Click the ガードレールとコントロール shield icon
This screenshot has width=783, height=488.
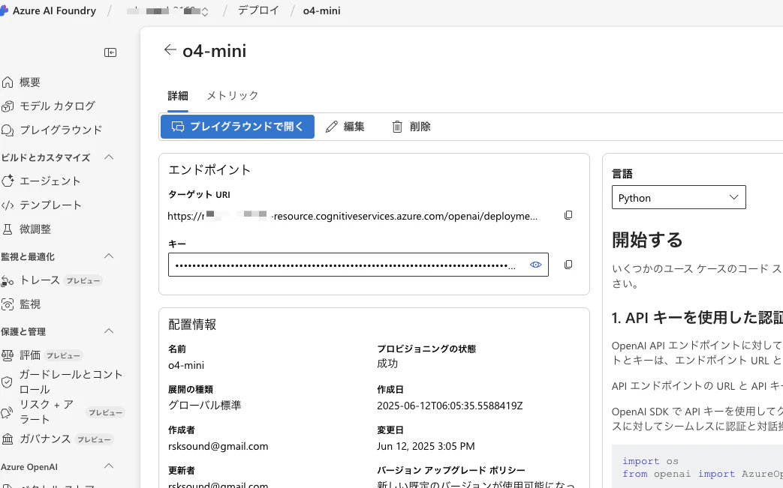(7, 382)
